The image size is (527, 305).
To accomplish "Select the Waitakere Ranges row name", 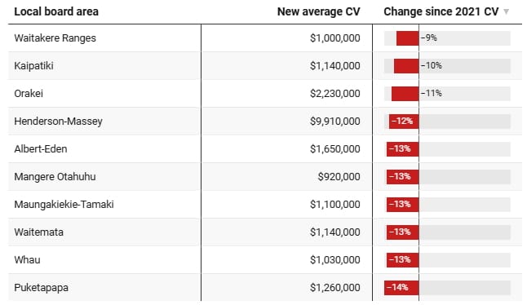I will click(x=55, y=38).
